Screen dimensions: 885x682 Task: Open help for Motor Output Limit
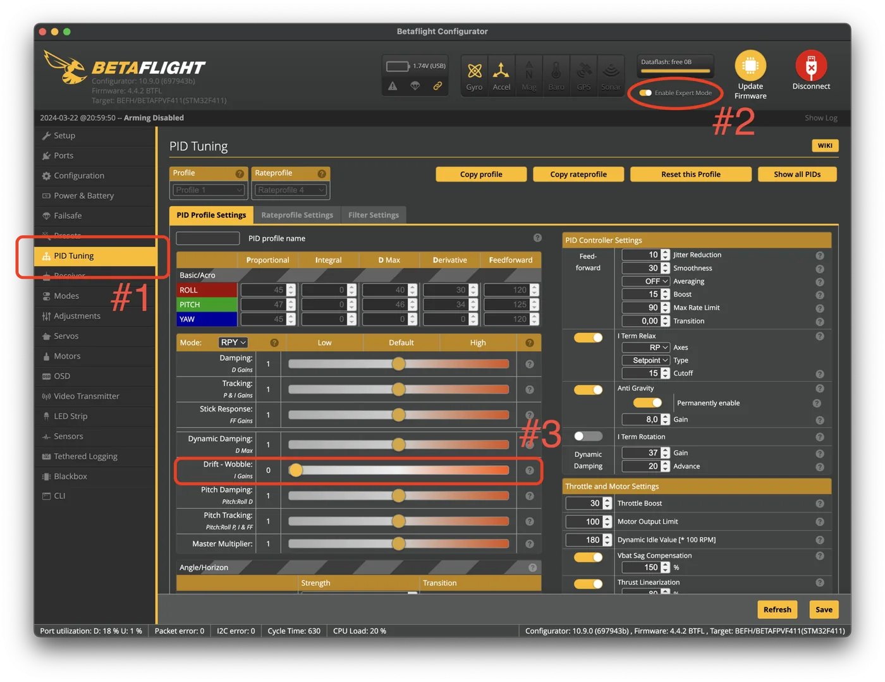[x=820, y=522]
